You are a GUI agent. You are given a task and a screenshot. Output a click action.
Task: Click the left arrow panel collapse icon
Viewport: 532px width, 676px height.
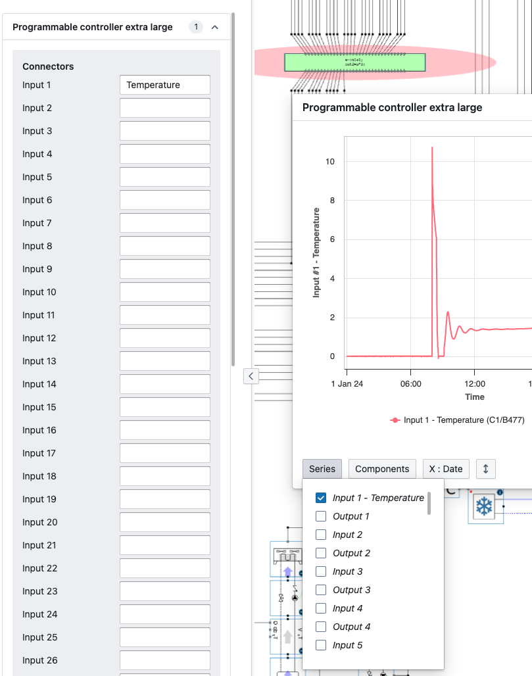pos(251,375)
